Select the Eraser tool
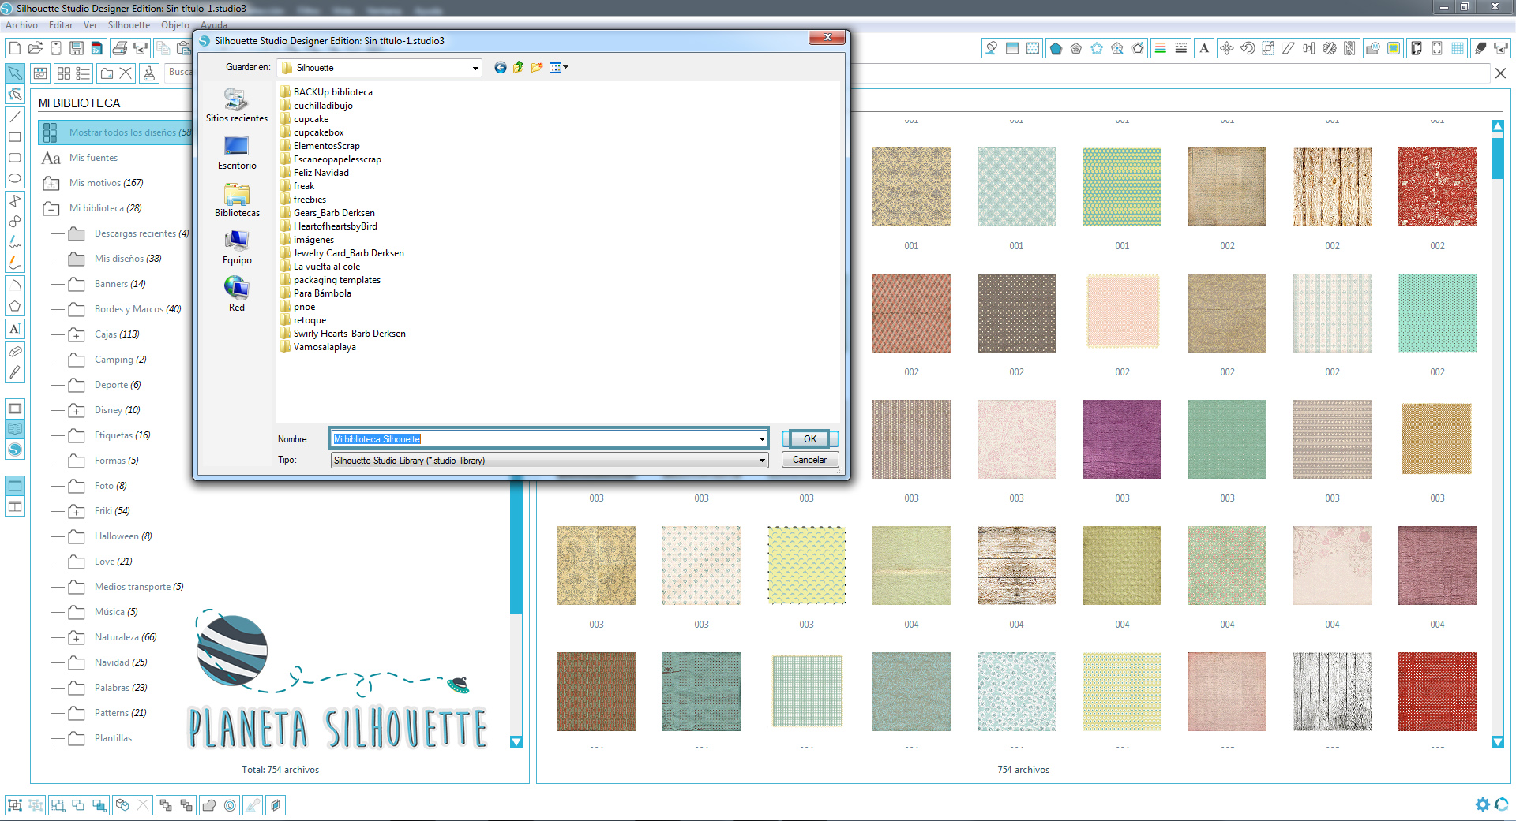This screenshot has height=821, width=1516. coord(15,351)
